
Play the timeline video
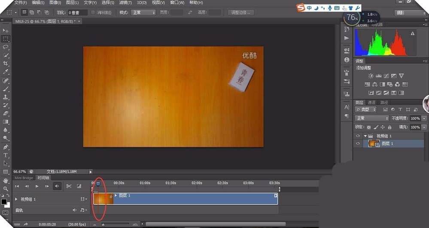click(37, 186)
